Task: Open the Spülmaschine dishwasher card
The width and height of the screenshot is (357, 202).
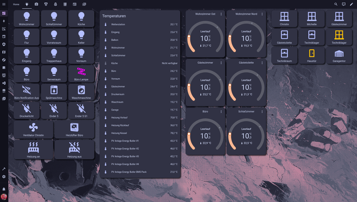Action: click(x=54, y=92)
